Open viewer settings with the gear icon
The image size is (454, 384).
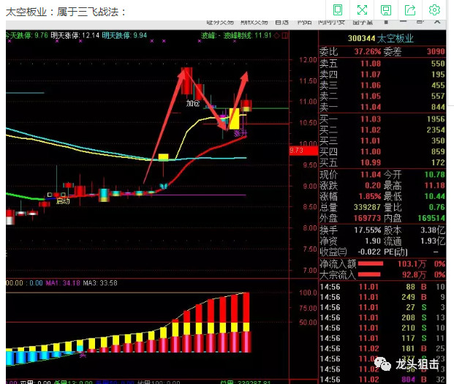(434, 10)
